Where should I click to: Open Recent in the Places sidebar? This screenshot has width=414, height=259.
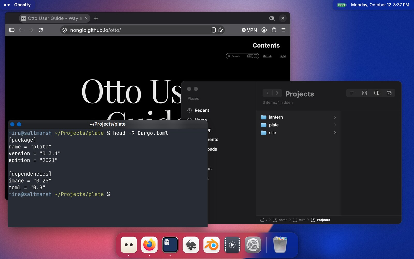point(202,110)
